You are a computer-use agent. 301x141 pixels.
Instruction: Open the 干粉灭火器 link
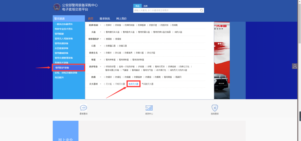click(x=120, y=84)
